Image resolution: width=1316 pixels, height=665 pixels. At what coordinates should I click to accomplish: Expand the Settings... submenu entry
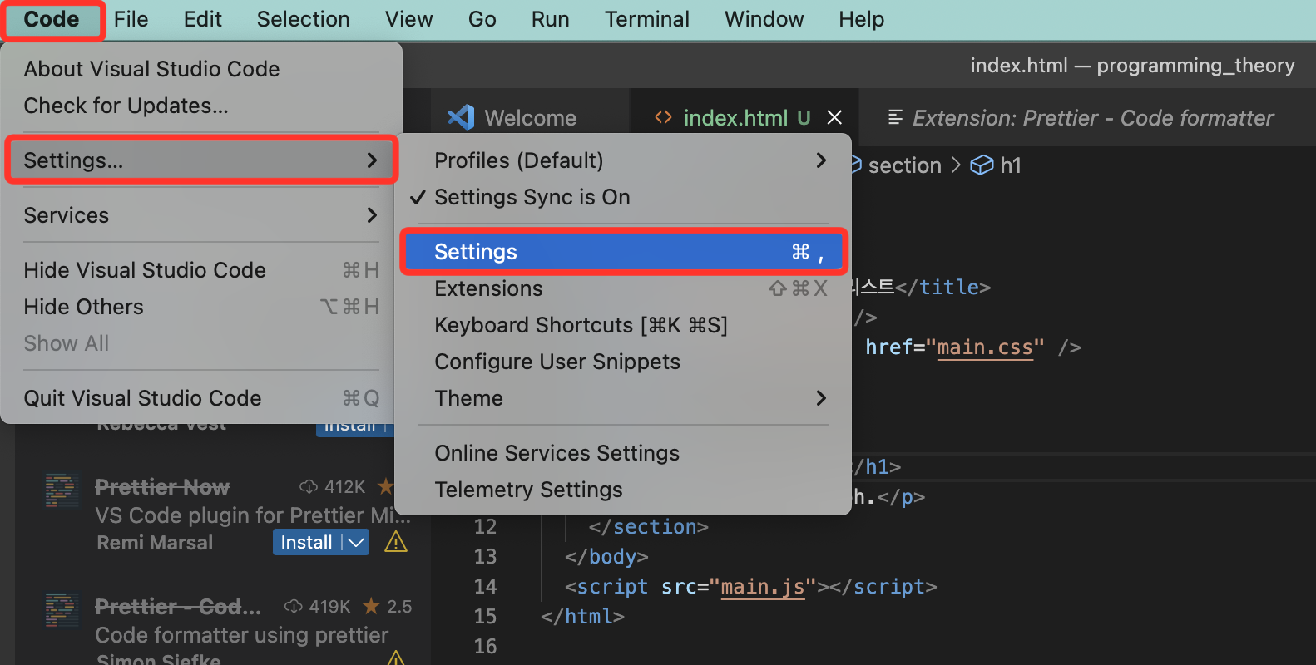pyautogui.click(x=200, y=160)
